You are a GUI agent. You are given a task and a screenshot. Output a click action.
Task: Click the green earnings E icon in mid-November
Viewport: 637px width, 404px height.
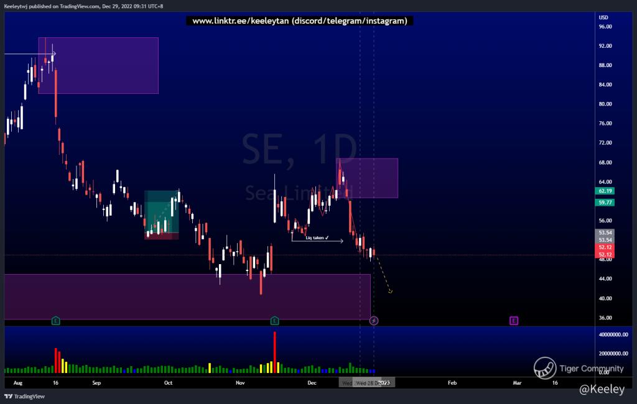pos(274,321)
